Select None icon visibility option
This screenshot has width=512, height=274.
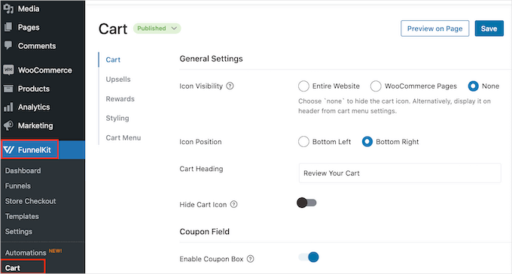[x=473, y=86]
